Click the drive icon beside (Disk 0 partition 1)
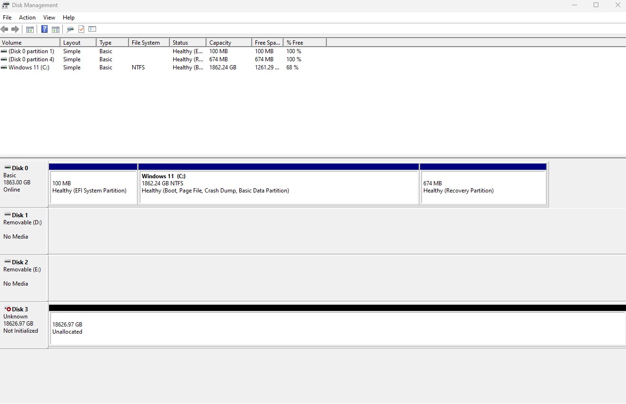 [4, 51]
